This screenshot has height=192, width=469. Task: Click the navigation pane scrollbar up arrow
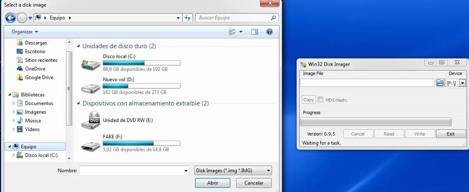(x=69, y=43)
